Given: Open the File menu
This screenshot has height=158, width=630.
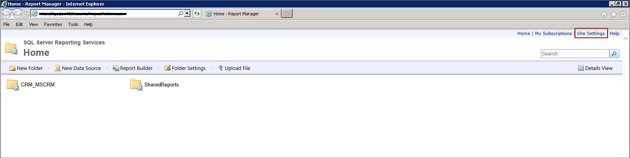Looking at the screenshot, I should pos(6,24).
